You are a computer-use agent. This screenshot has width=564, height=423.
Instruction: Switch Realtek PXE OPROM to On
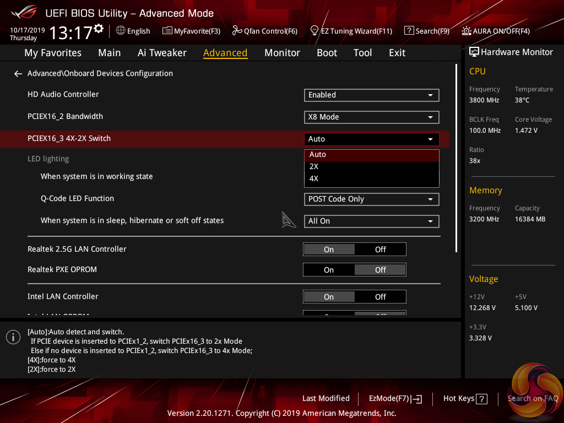tap(329, 270)
